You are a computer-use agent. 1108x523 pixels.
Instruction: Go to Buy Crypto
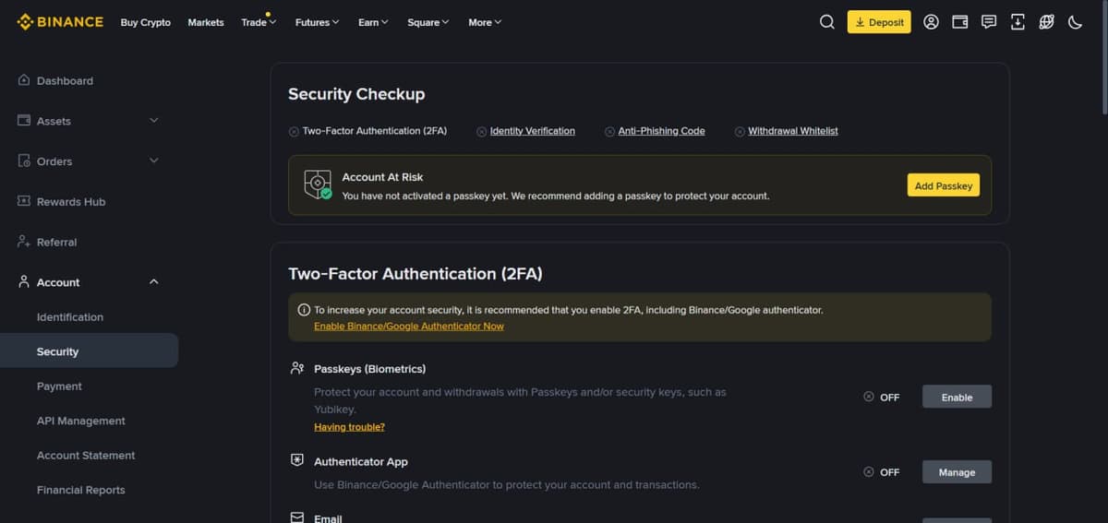tap(145, 22)
